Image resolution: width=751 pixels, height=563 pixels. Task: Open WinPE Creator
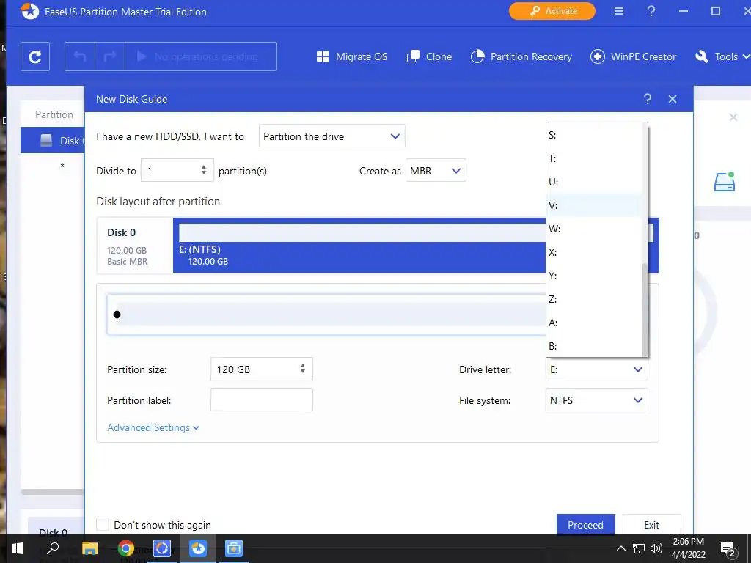(633, 56)
